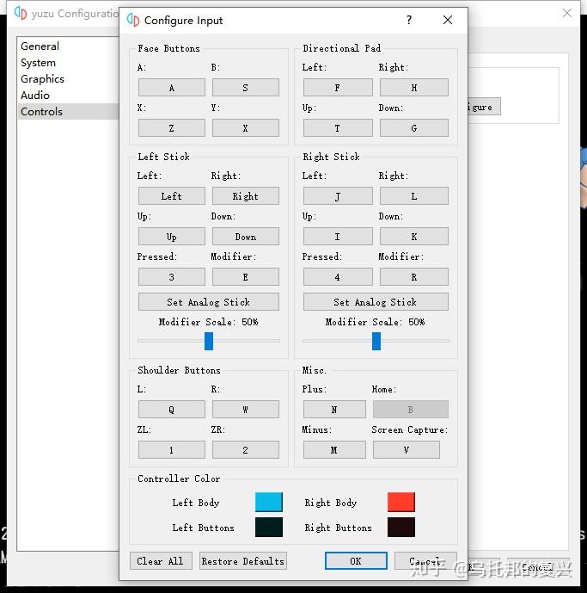Image resolution: width=587 pixels, height=593 pixels.
Task: Rebind Face Button A mapping
Action: [172, 88]
